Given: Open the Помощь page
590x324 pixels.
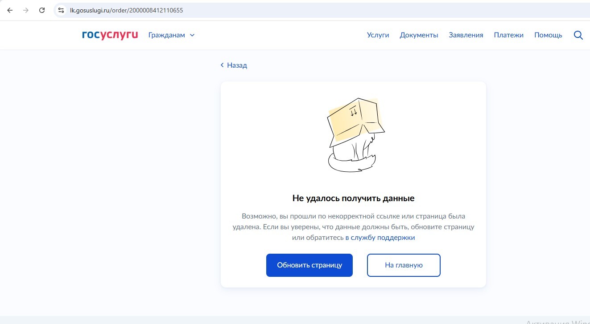Looking at the screenshot, I should point(548,35).
